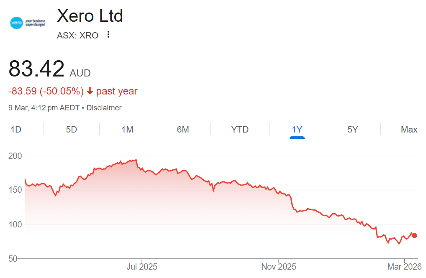Click the Xero Ltd title
The height and width of the screenshot is (278, 426).
pyautogui.click(x=90, y=16)
